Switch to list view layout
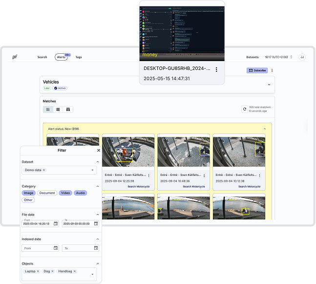Viewport: 316px width, 284px height. 58,109
